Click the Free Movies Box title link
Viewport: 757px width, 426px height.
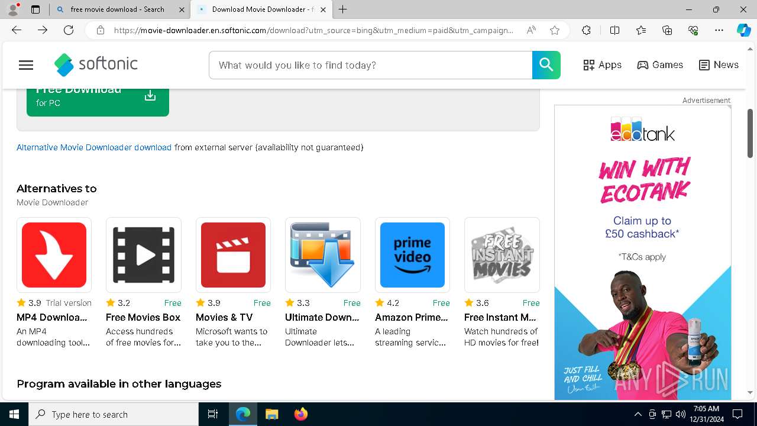click(143, 317)
